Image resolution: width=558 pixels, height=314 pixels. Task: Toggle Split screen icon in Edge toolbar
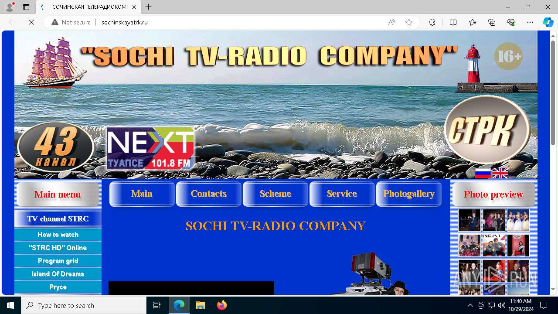pos(453,22)
